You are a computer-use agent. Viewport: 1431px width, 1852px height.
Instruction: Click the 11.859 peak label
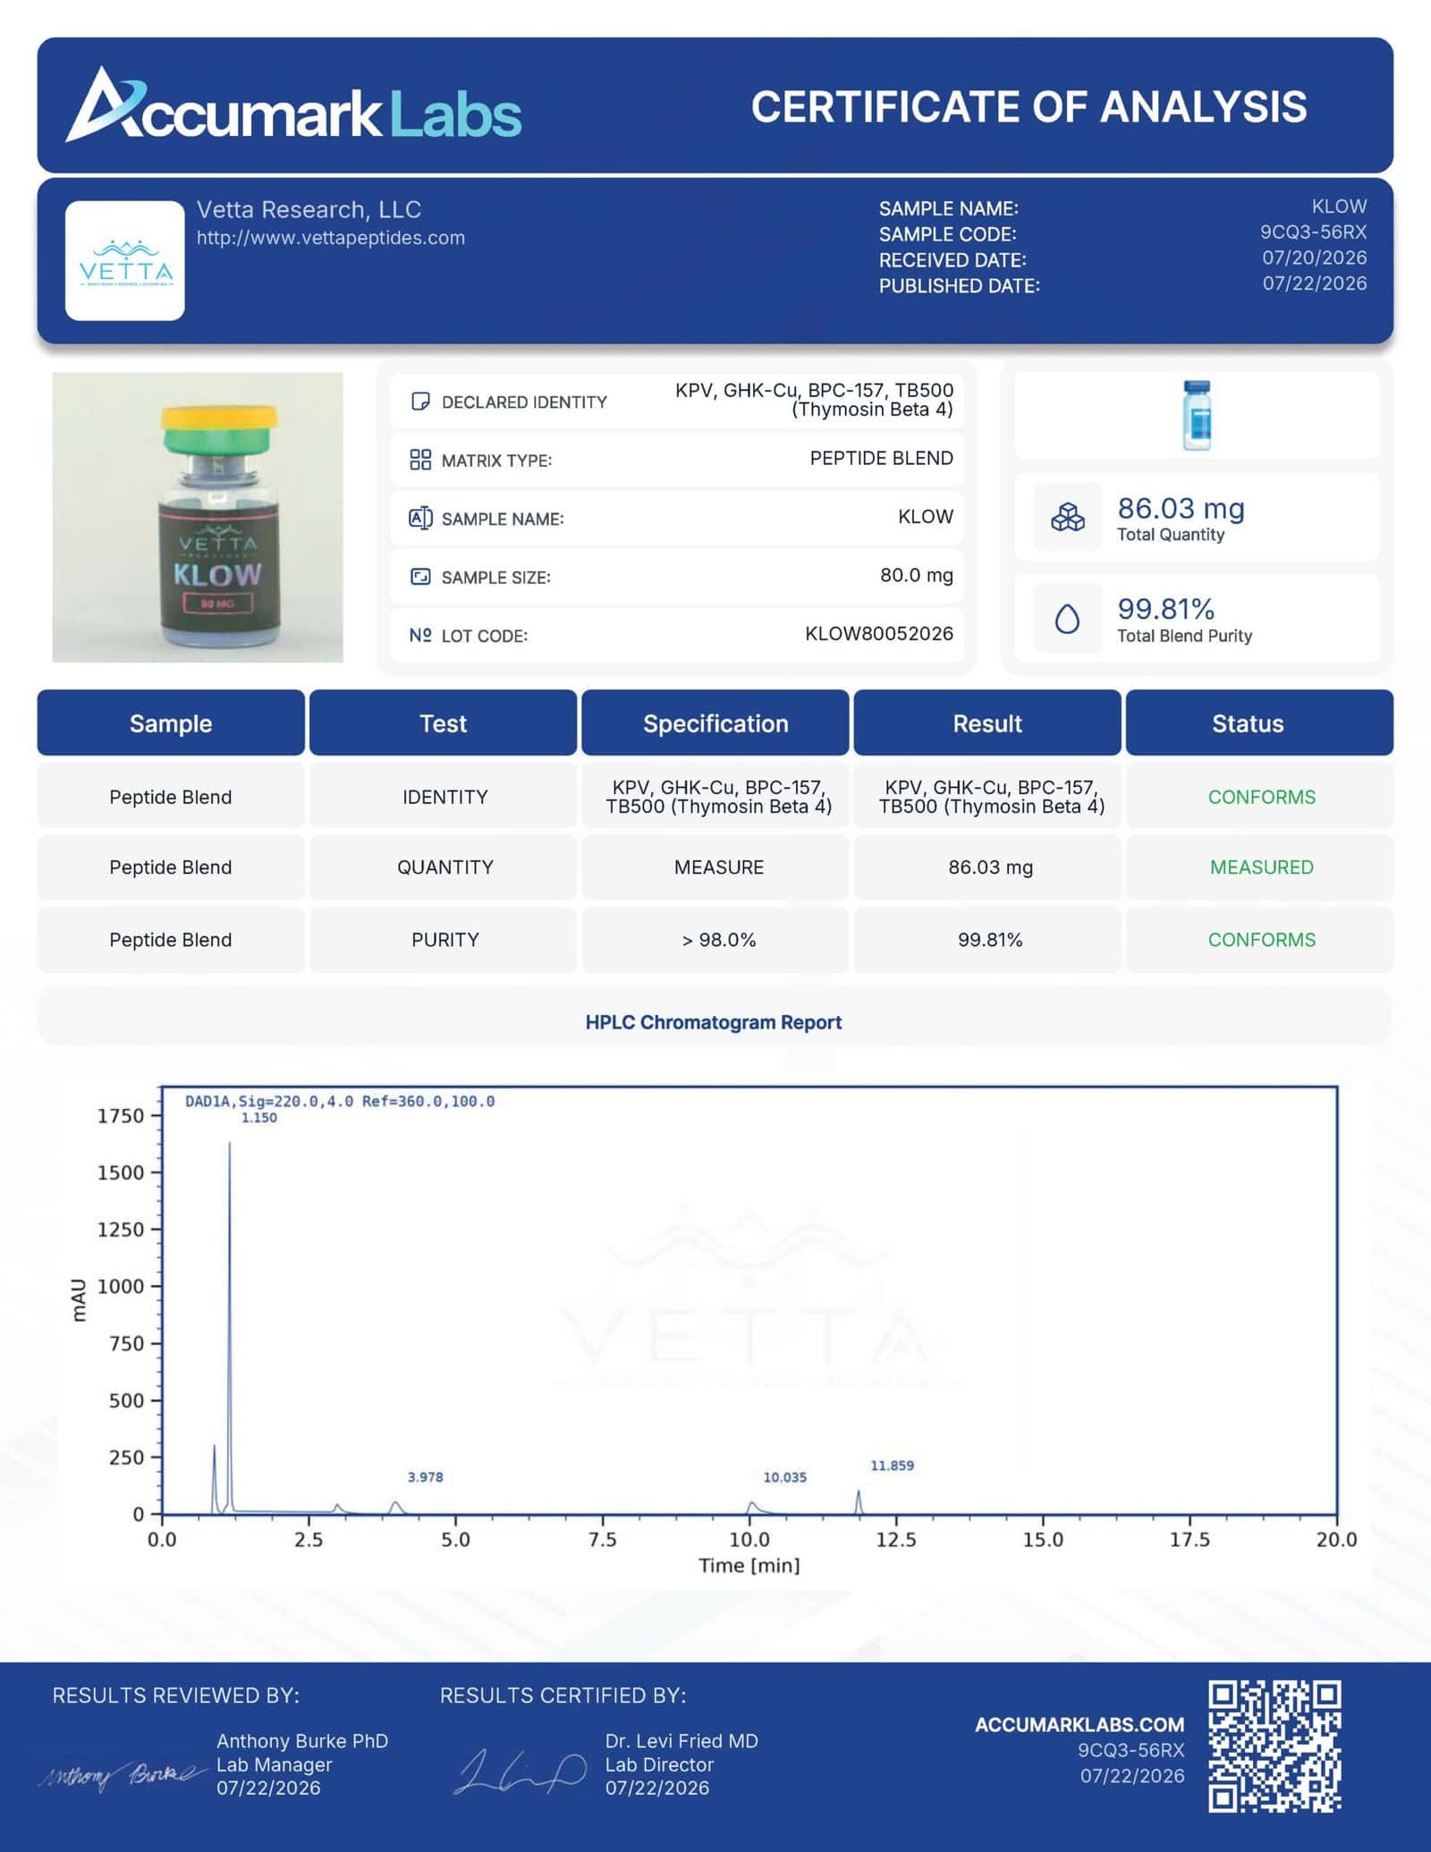[893, 1465]
